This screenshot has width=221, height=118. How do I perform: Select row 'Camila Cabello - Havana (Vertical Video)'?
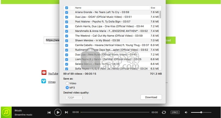(111, 45)
